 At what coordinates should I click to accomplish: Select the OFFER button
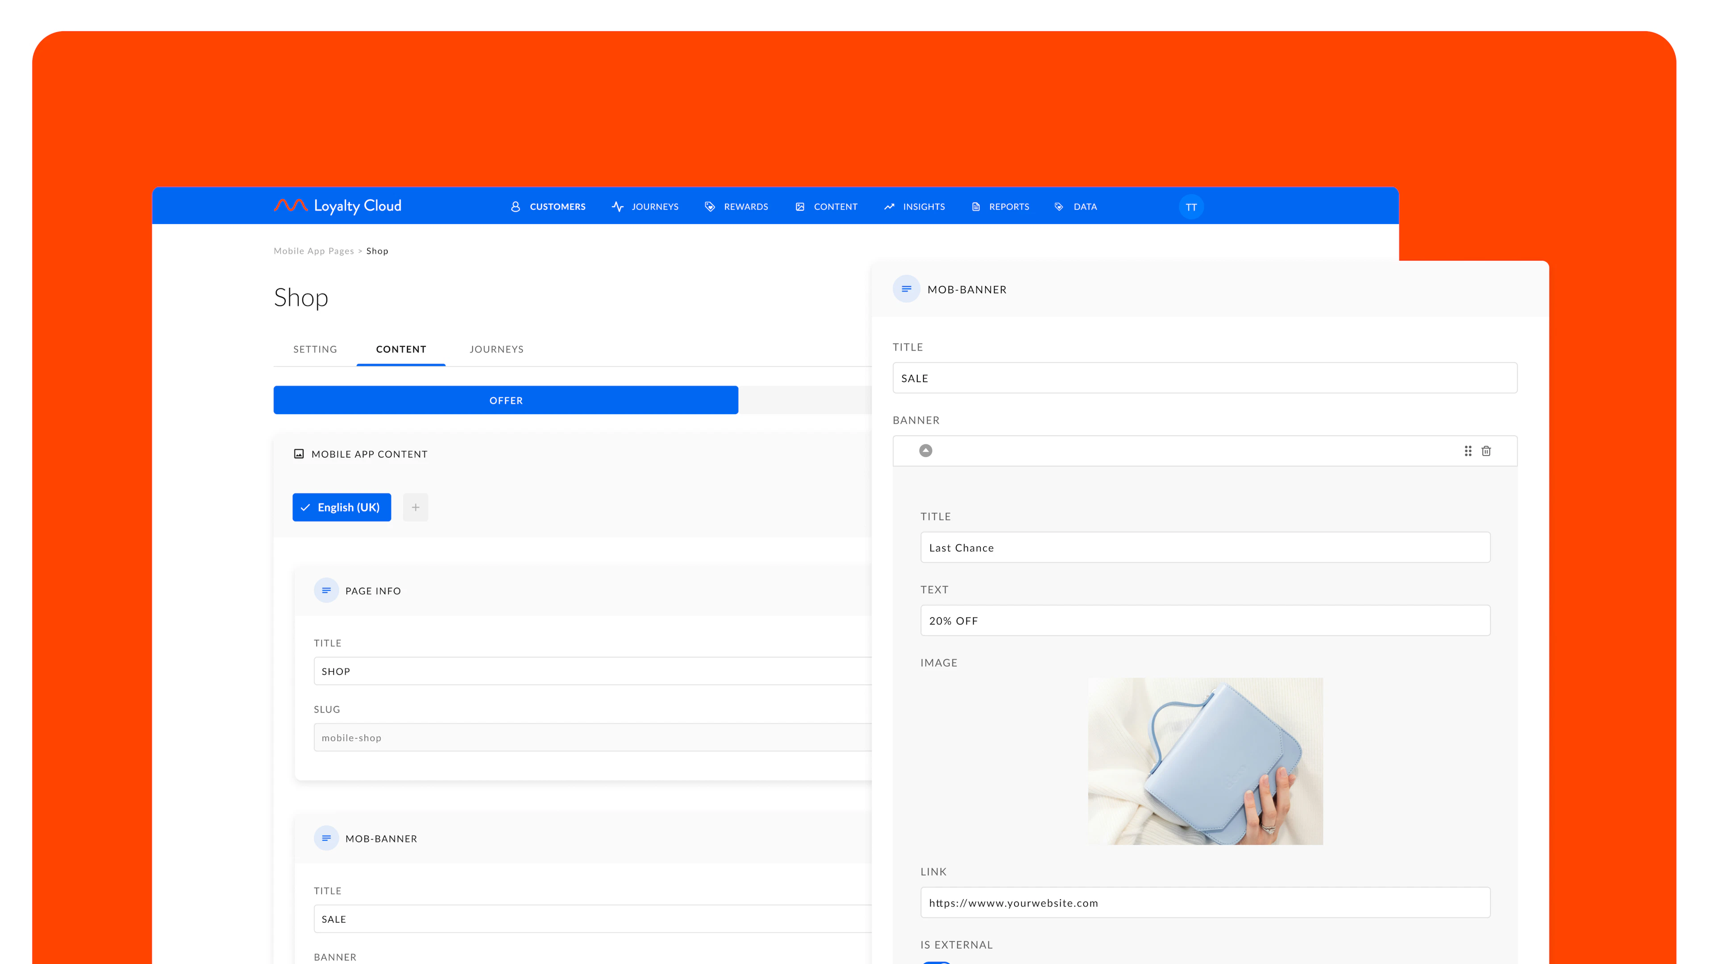506,400
